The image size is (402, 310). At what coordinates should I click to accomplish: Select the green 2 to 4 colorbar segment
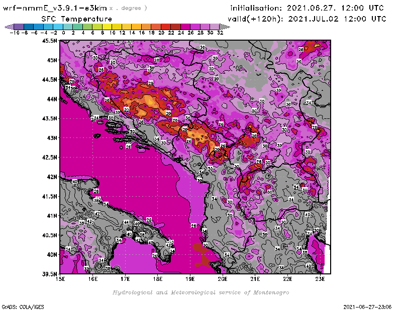(78, 27)
